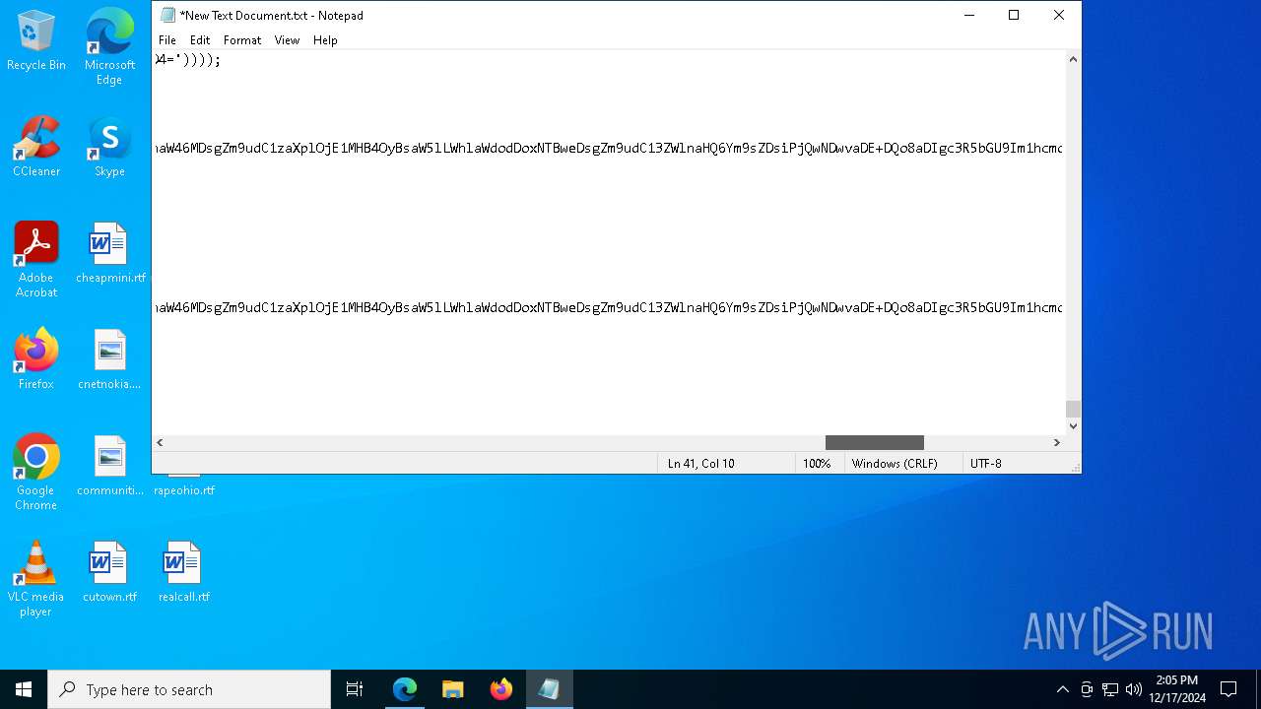Click the Notepad title bar icon
Image resolution: width=1261 pixels, height=709 pixels.
point(167,15)
